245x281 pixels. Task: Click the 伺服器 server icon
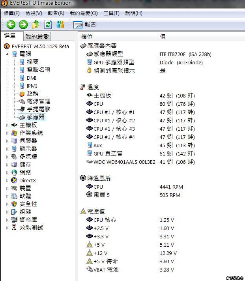[14, 141]
